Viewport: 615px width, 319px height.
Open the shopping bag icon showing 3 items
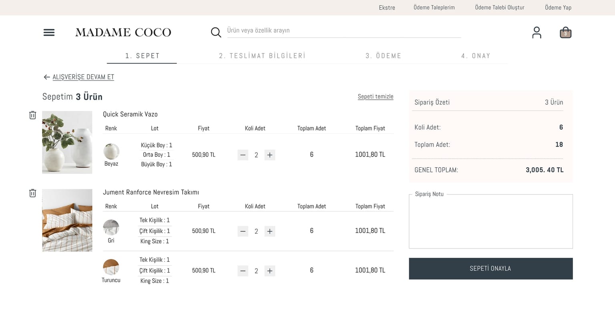[565, 32]
